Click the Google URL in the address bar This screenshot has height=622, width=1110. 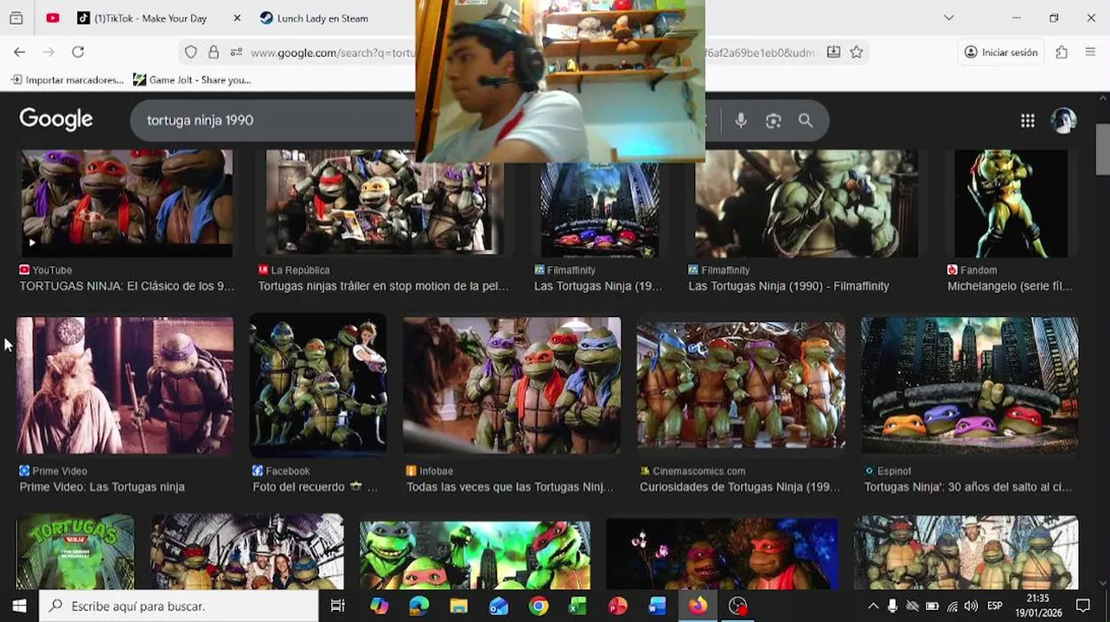[x=333, y=53]
